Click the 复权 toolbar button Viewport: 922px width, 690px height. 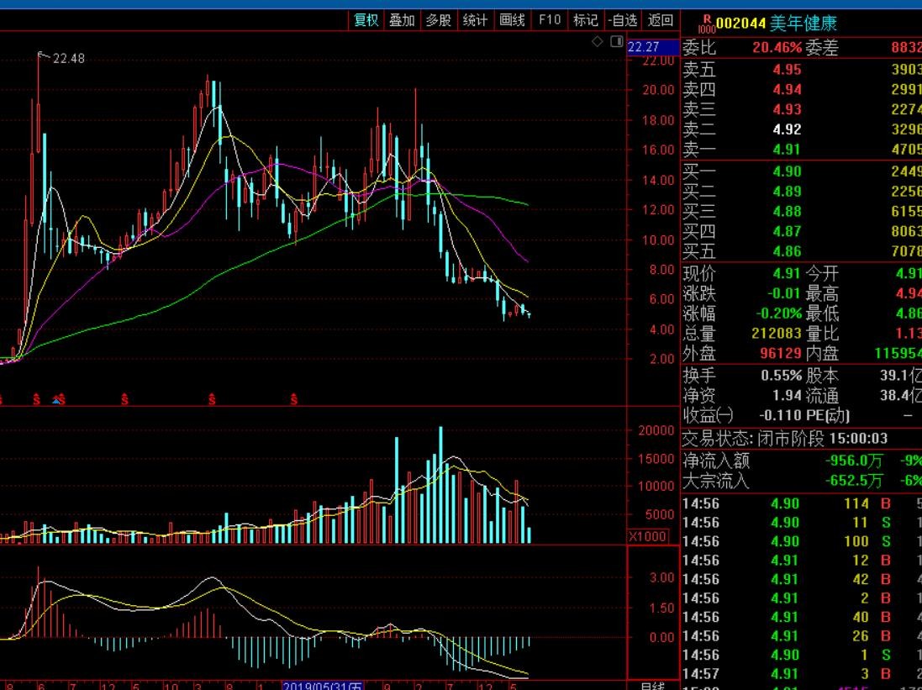366,20
